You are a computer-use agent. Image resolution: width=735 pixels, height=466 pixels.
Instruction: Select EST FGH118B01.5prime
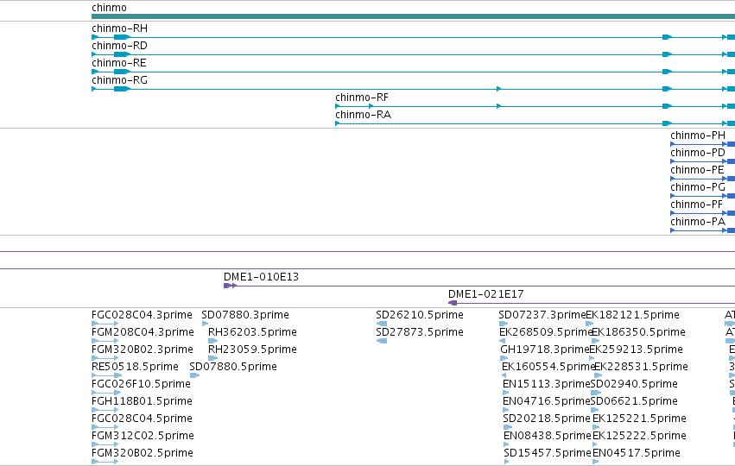pyautogui.click(x=142, y=402)
